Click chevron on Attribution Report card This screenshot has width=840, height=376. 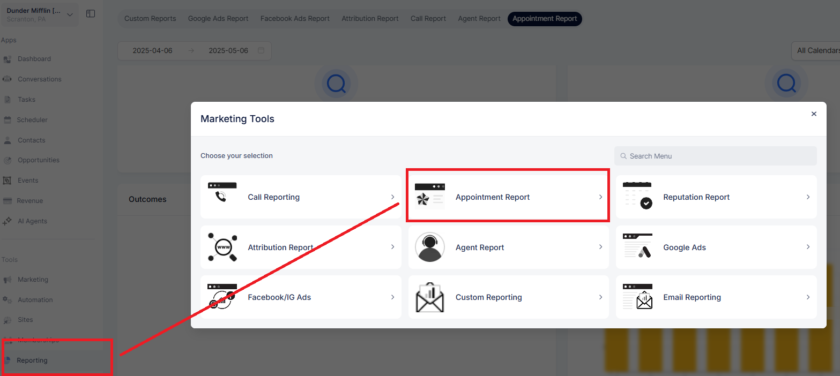coord(392,247)
